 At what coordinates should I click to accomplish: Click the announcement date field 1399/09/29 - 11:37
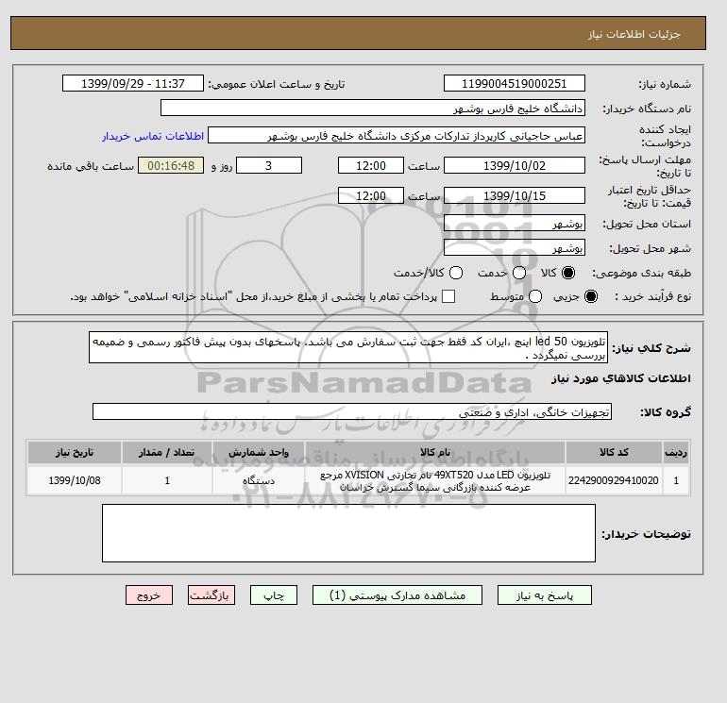coord(133,83)
